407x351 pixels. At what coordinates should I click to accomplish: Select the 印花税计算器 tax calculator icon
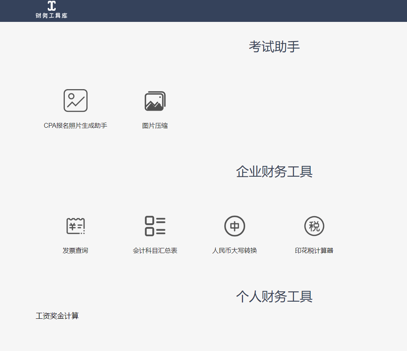click(314, 226)
